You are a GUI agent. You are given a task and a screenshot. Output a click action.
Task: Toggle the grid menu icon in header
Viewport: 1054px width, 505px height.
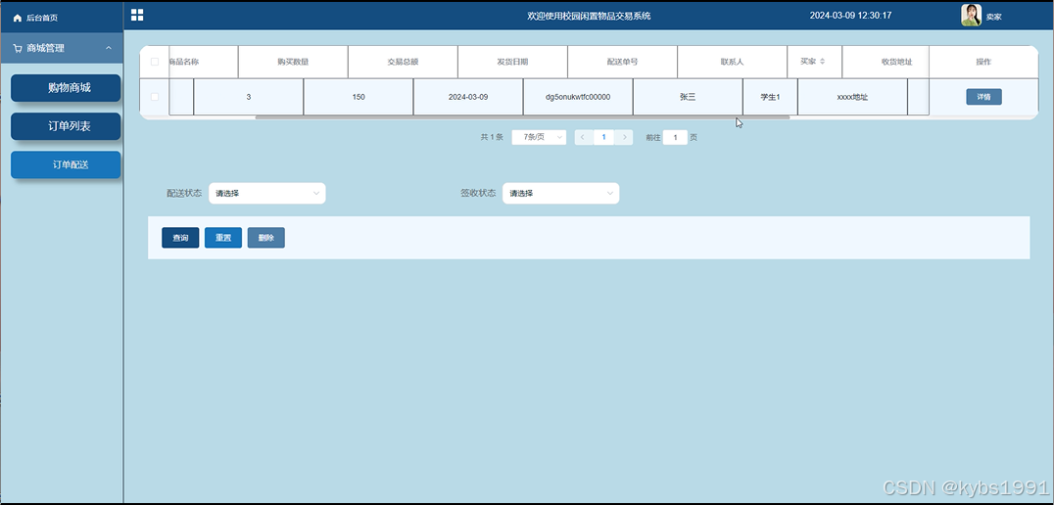point(137,15)
